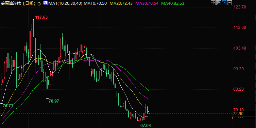Select the white MA10:70.50 legend

tap(95, 3)
